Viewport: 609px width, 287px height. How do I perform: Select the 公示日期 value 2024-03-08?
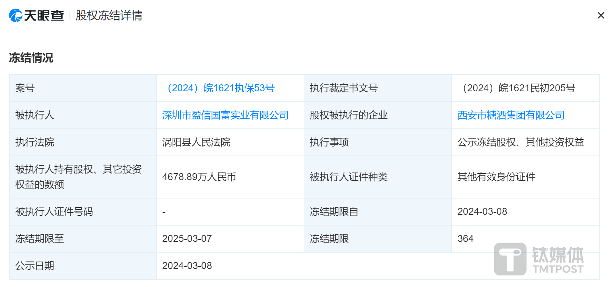point(187,266)
